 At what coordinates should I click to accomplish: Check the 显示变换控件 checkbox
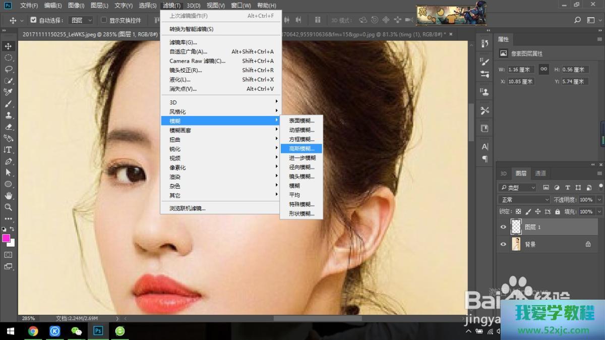(x=104, y=20)
